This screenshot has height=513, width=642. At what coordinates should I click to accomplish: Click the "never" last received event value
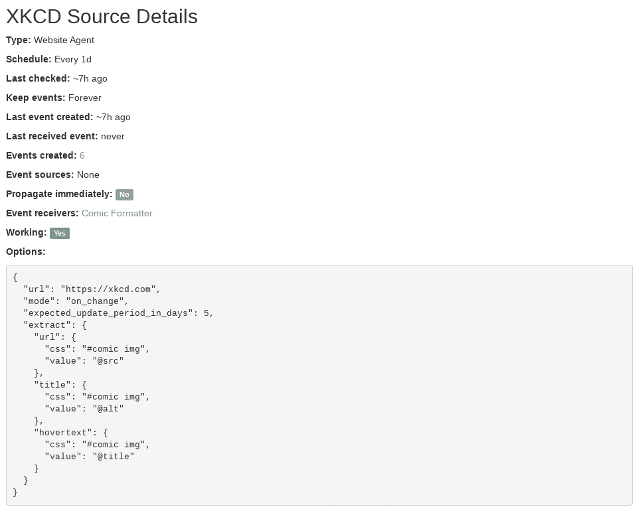pyautogui.click(x=113, y=137)
